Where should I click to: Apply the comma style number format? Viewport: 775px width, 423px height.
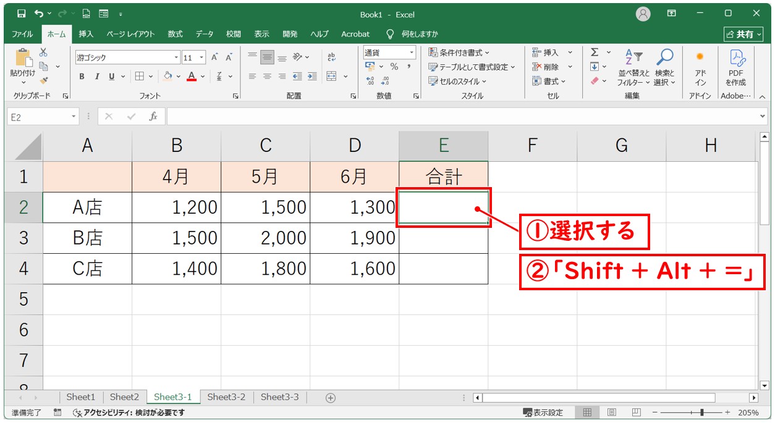click(x=409, y=67)
